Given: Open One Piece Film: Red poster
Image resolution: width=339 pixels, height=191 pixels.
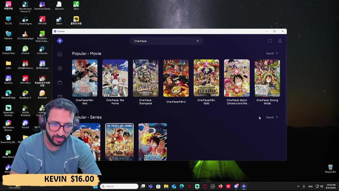Looking at the screenshot, I should [85, 78].
